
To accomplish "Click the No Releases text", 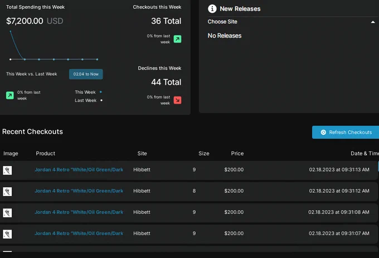I will 224,36.
